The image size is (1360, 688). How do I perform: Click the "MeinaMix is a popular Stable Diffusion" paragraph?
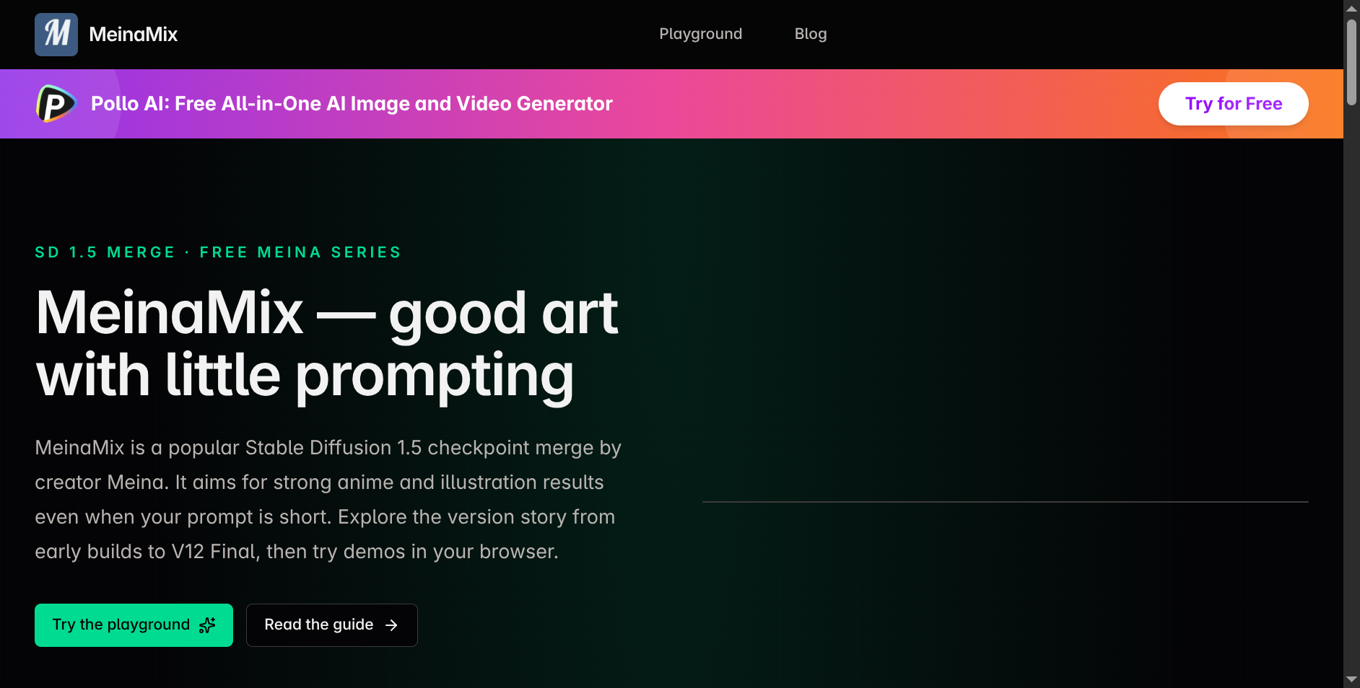pos(328,500)
